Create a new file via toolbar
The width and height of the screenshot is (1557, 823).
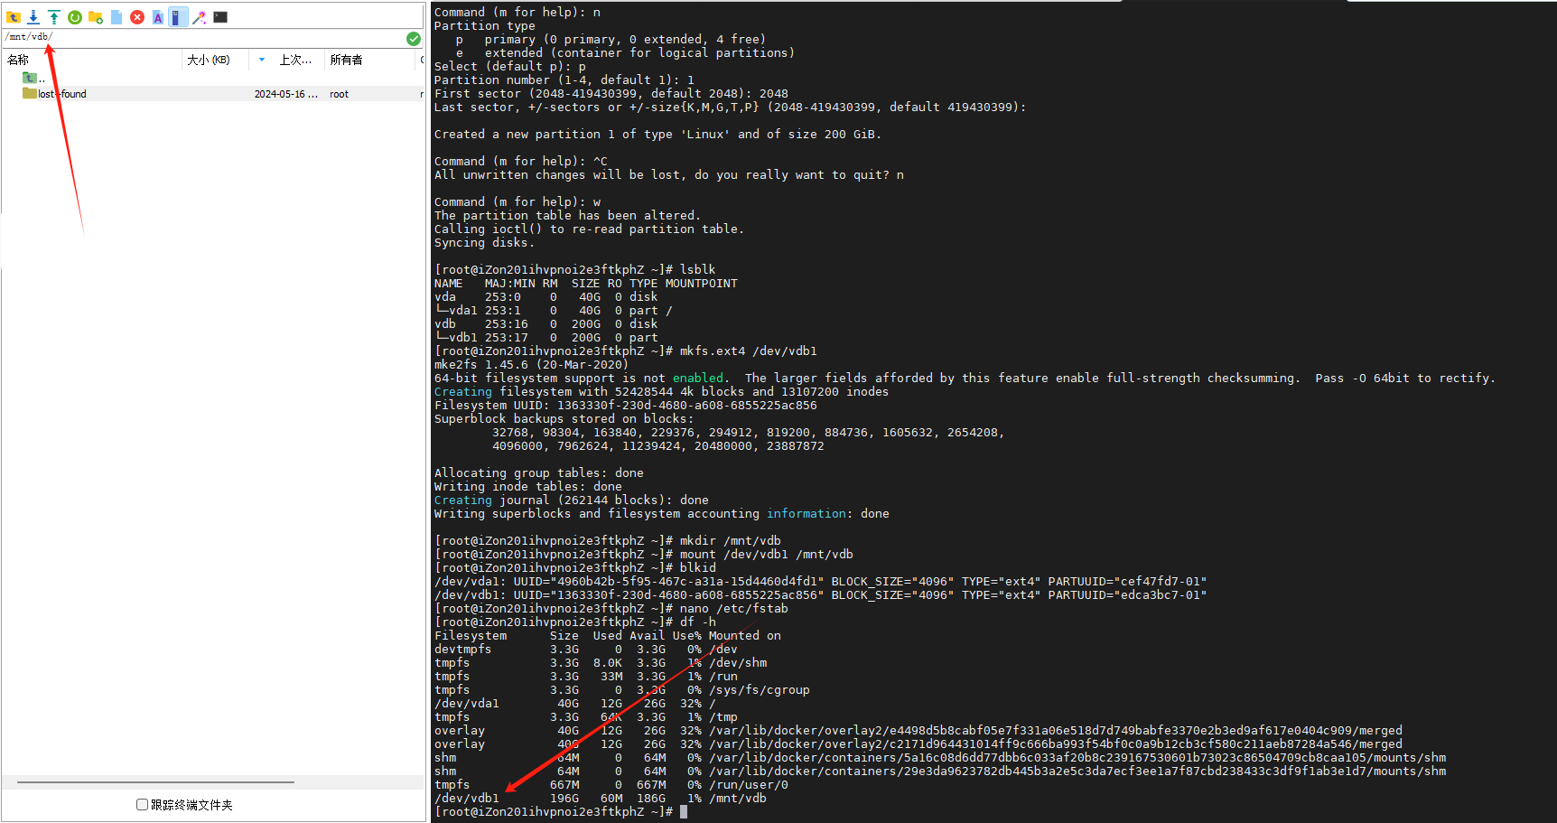tap(117, 17)
